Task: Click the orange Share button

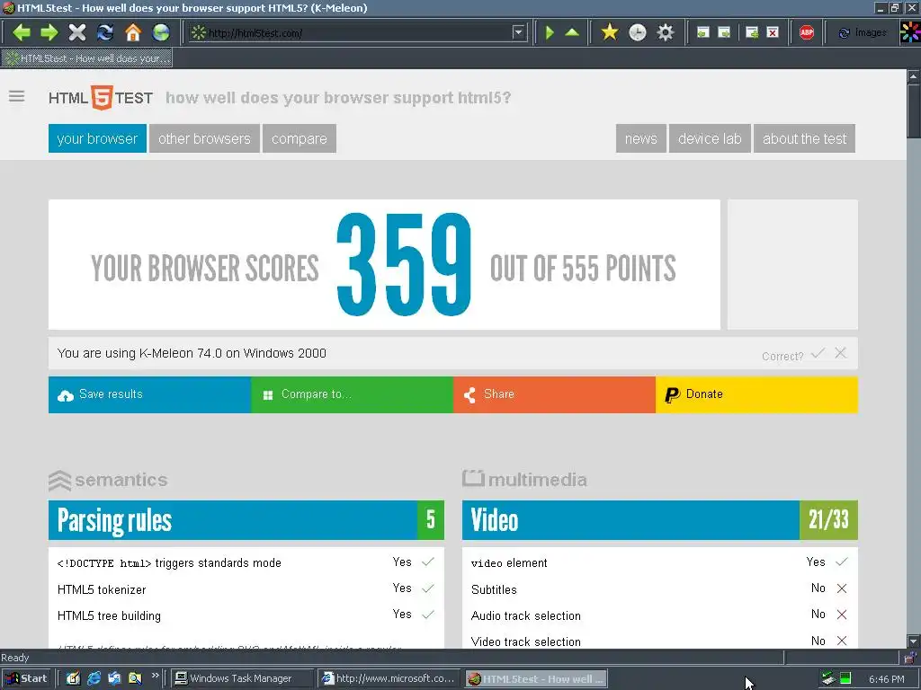Action: tap(554, 395)
